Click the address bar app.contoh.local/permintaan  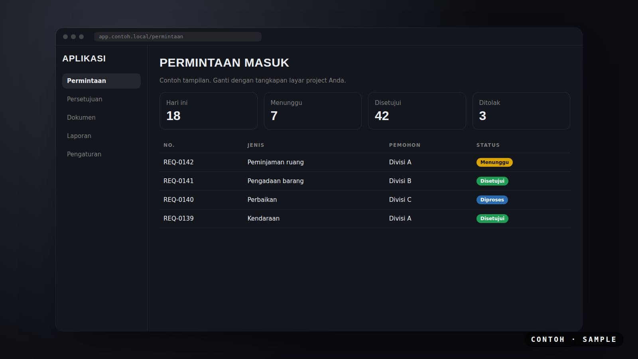(178, 37)
